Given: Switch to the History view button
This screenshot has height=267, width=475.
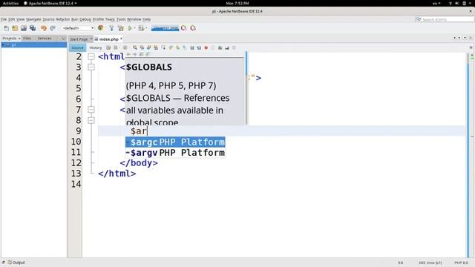Looking at the screenshot, I should 96,47.
